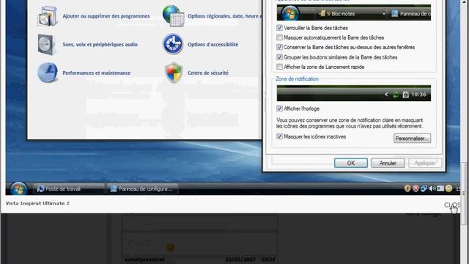Open the Sons, voix et périphériques audio icon
Viewport: 469px width, 264px height.
pos(47,45)
